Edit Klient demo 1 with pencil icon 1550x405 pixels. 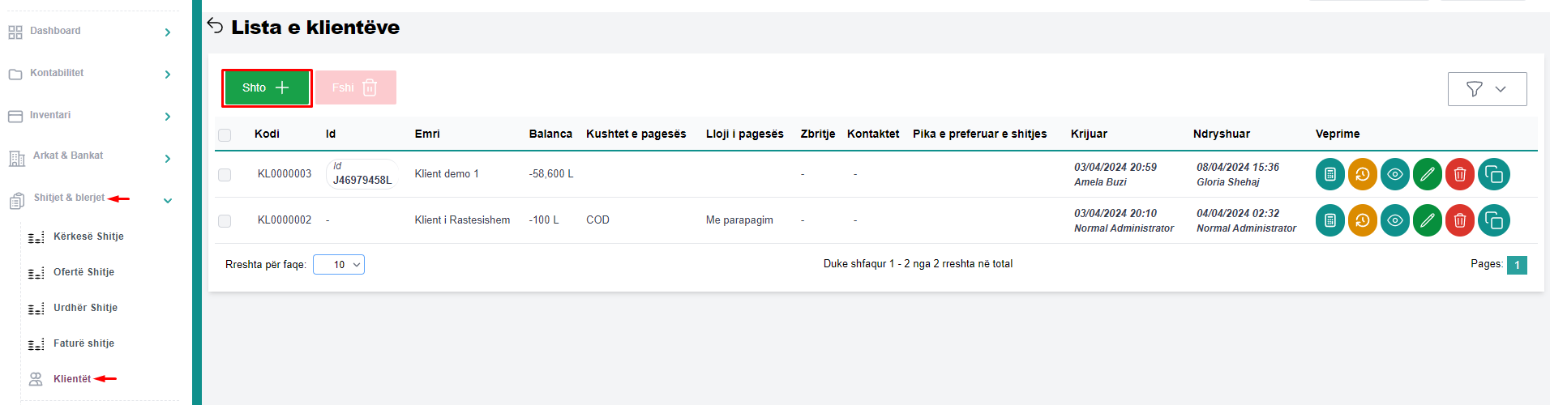[x=1427, y=174]
